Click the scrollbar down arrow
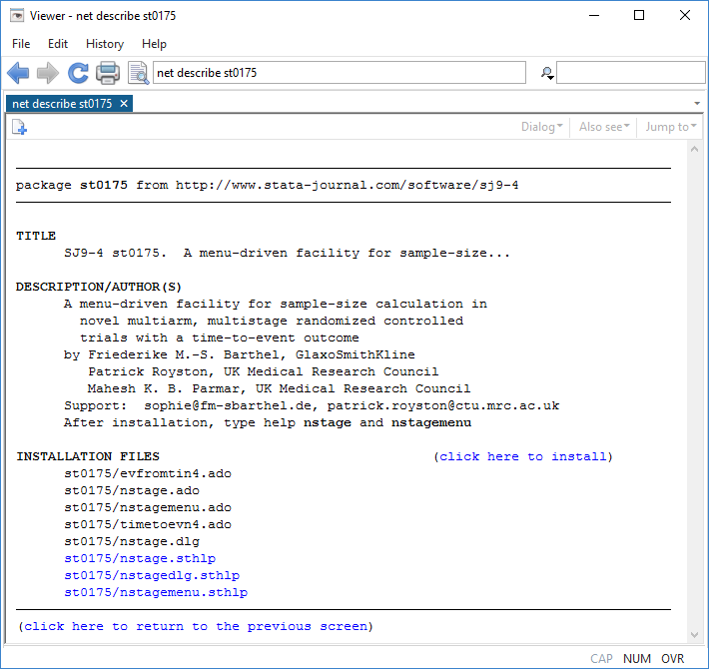This screenshot has height=669, width=709. (695, 635)
